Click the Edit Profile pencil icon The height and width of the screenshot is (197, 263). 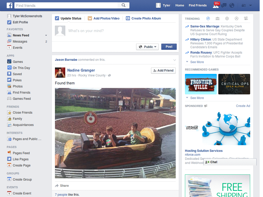click(9, 22)
